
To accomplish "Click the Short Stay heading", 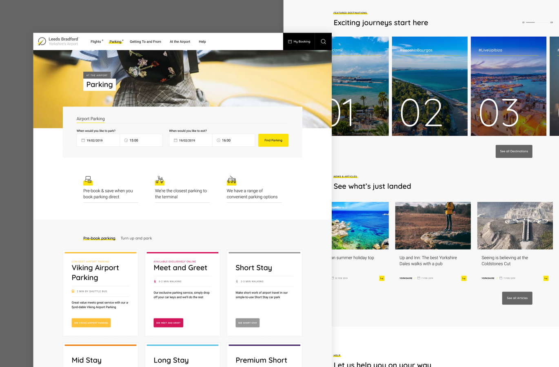I will [x=254, y=268].
